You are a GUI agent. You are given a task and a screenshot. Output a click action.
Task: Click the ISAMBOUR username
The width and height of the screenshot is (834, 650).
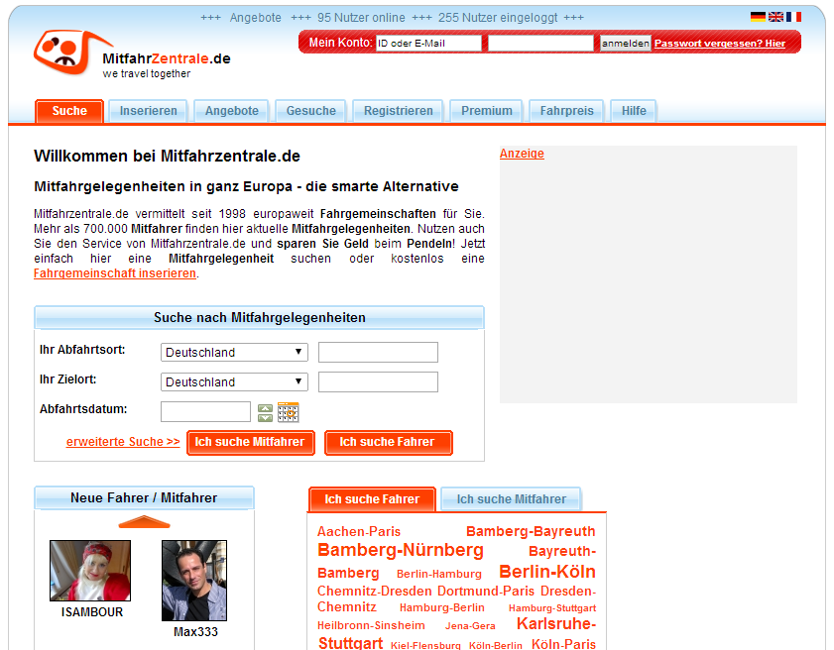pos(92,612)
